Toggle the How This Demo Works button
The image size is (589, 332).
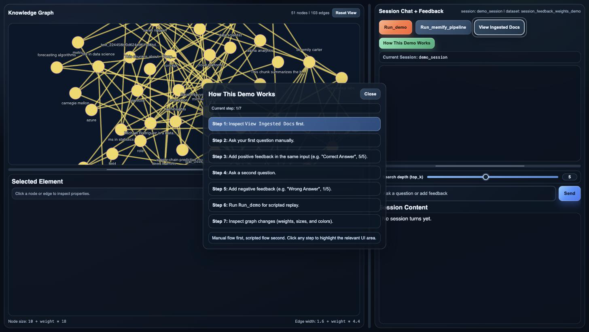pos(407,43)
